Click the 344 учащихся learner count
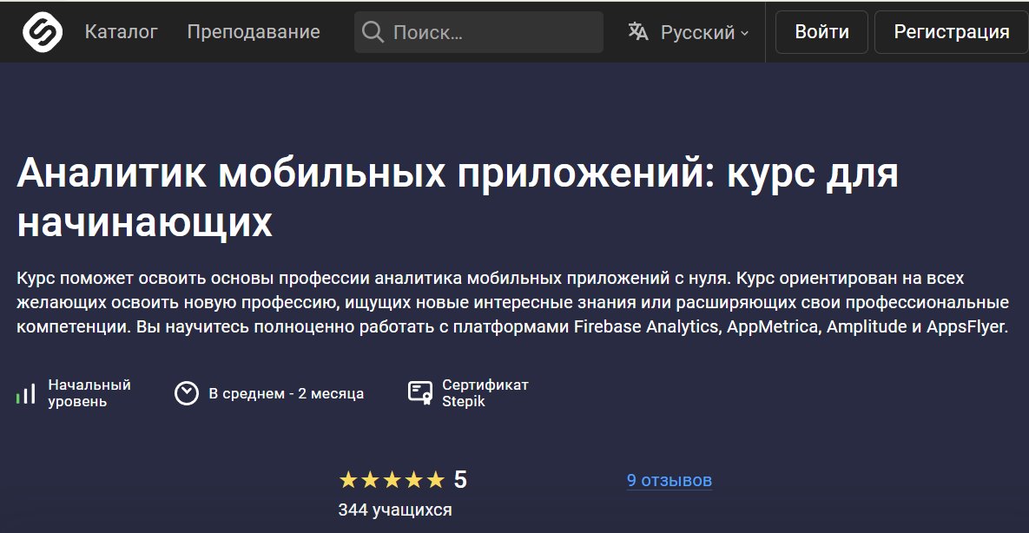 [395, 510]
